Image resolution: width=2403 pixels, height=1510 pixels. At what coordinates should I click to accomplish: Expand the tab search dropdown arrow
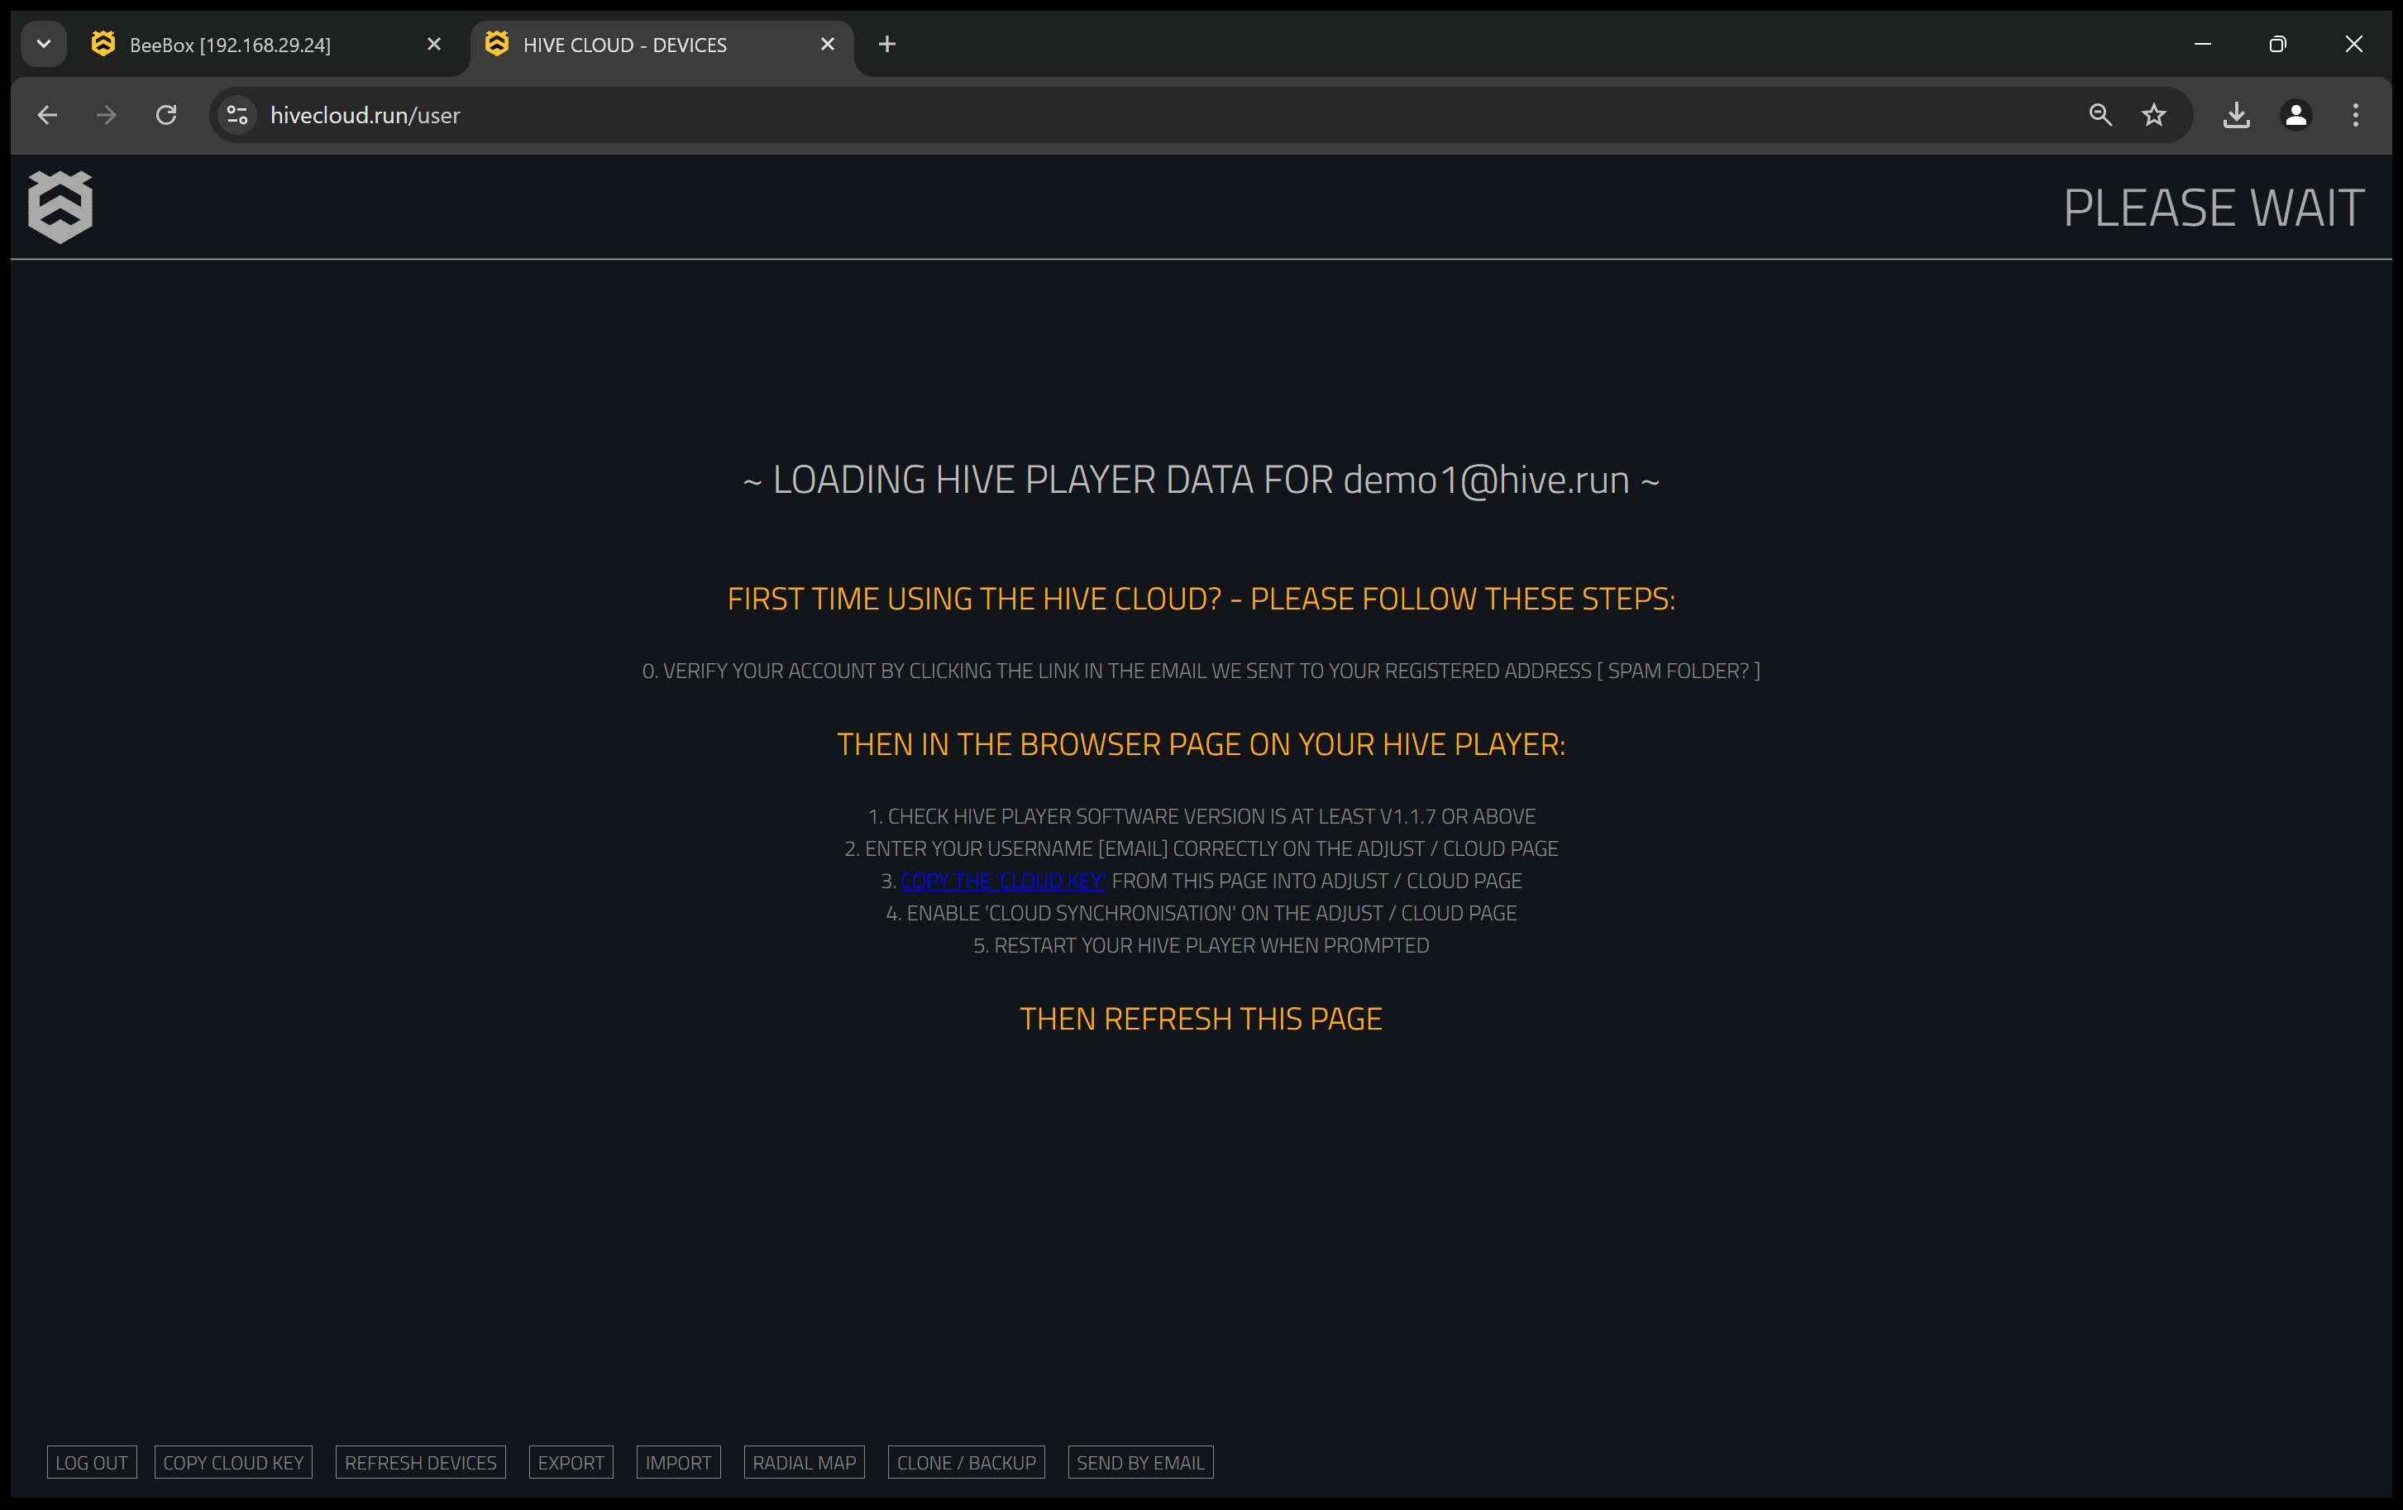click(44, 44)
